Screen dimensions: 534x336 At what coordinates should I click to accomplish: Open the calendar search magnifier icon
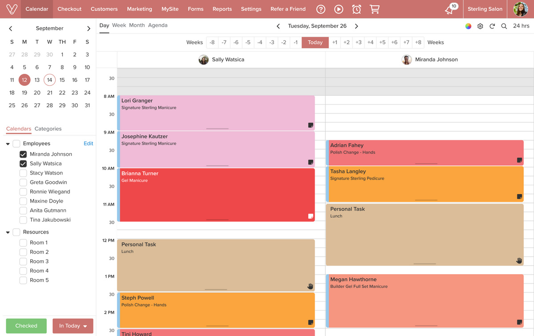[504, 26]
